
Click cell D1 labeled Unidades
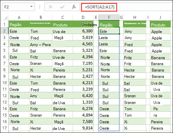coord(83,24)
